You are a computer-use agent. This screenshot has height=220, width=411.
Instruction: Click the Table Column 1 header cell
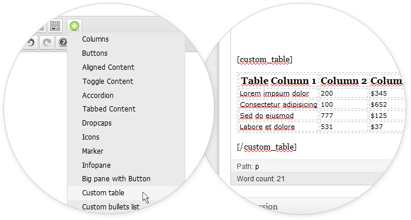[x=278, y=80]
